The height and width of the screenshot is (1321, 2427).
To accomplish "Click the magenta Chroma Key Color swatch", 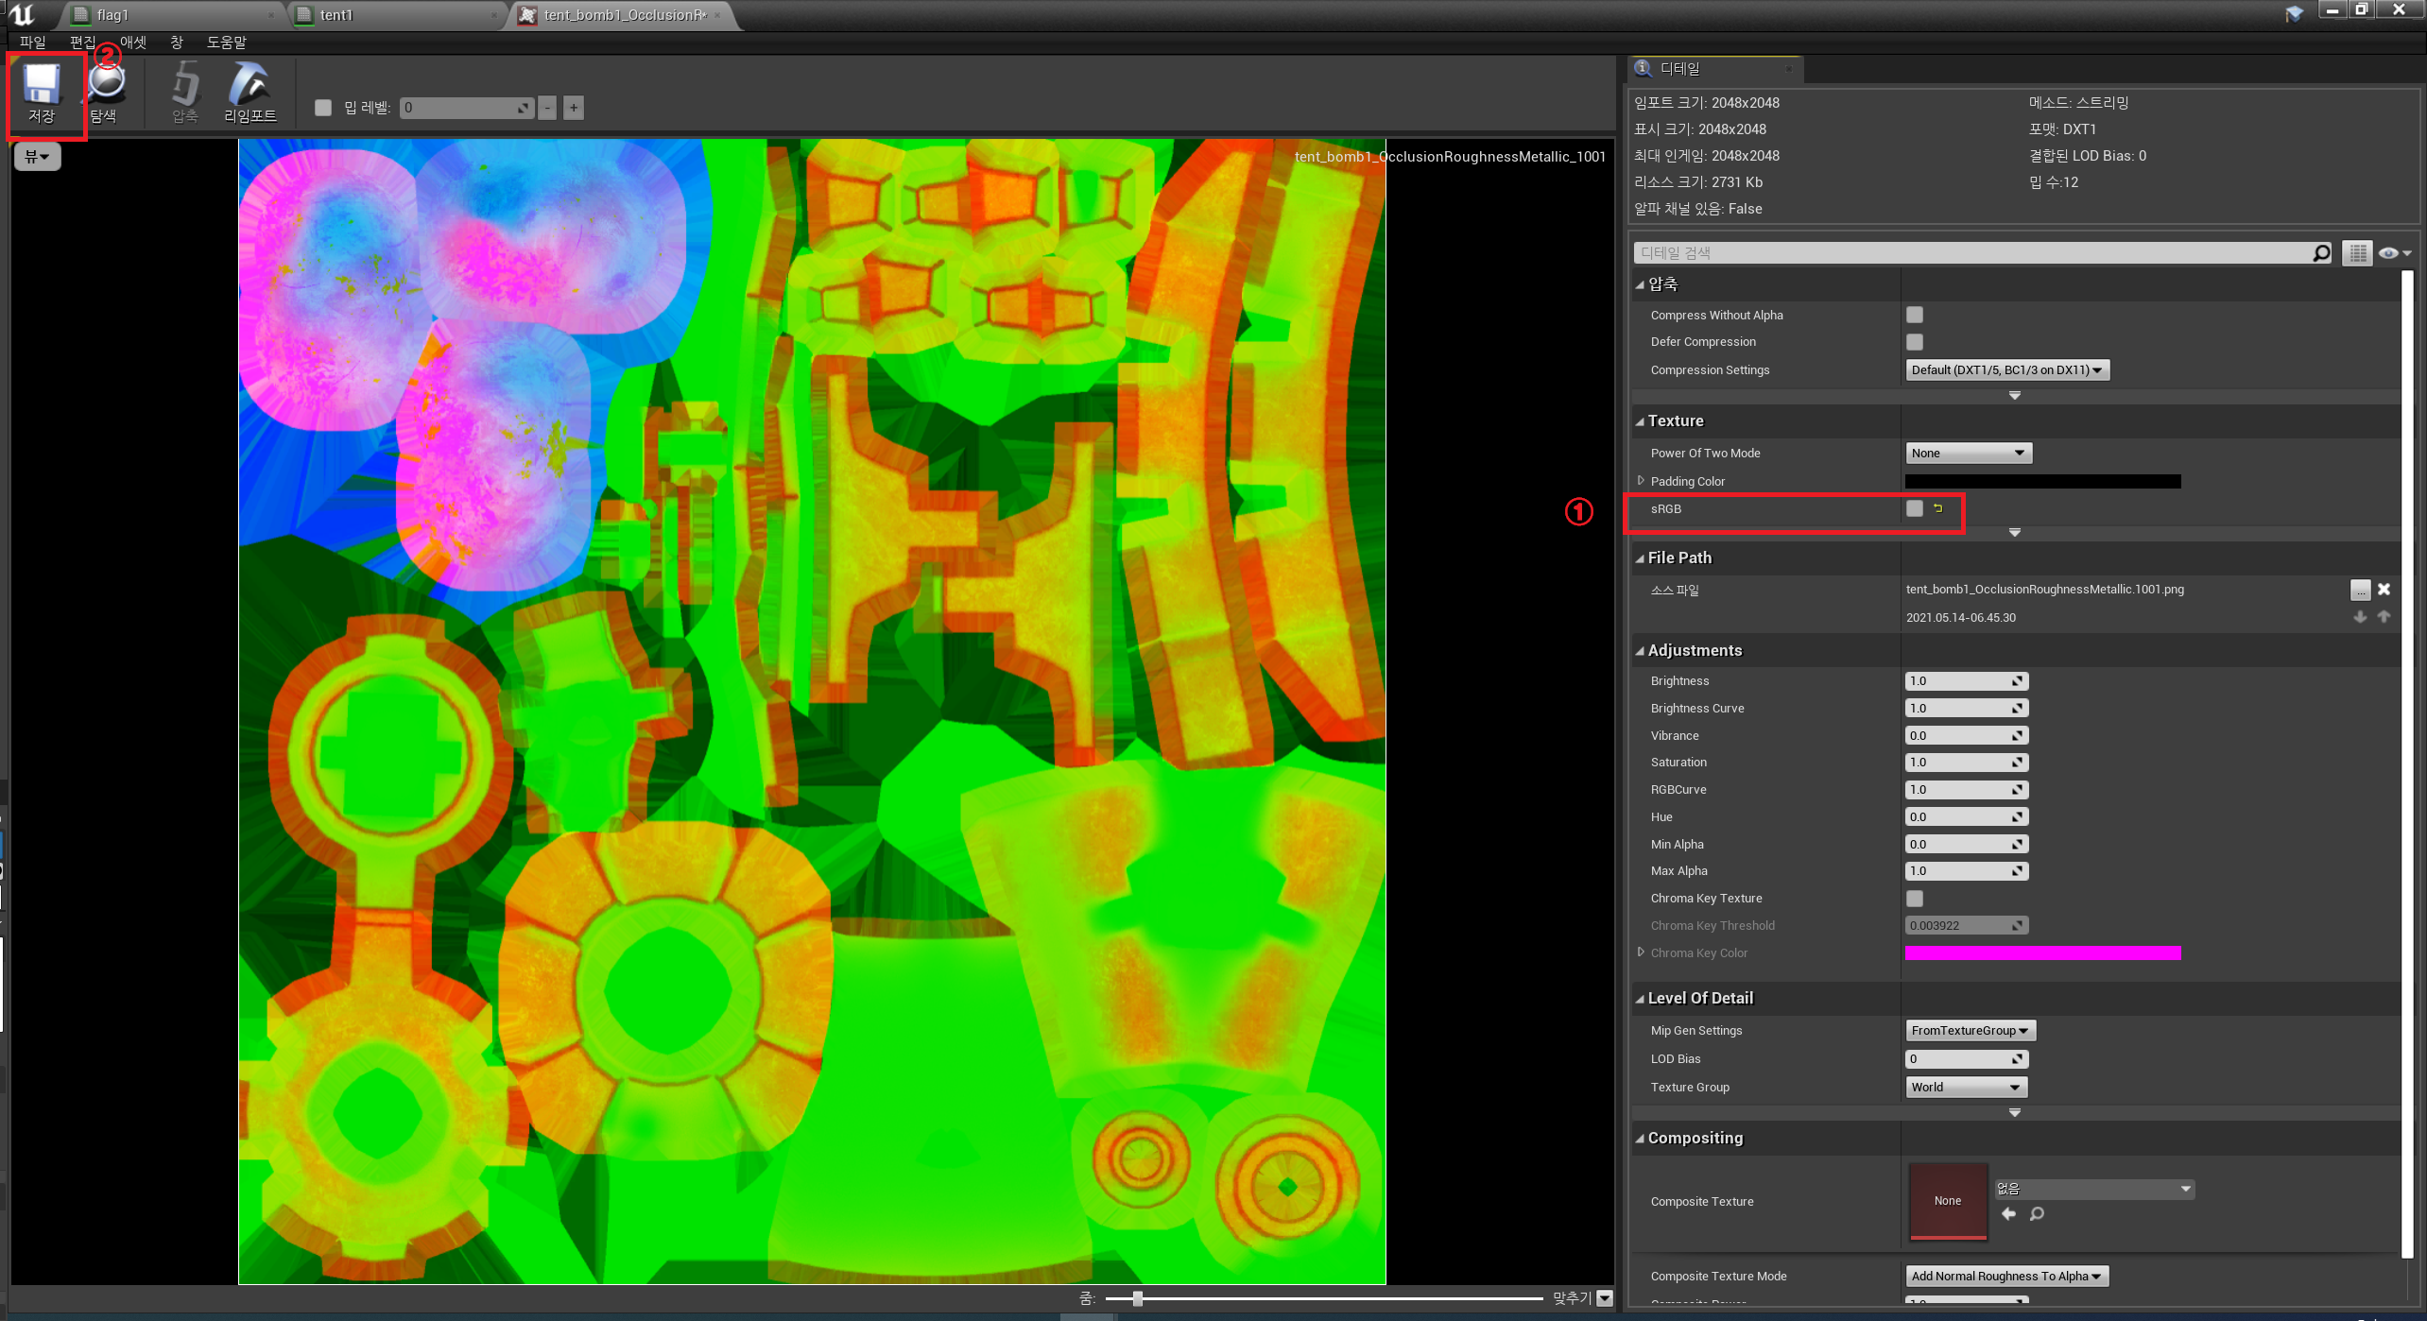I will 2042,953.
